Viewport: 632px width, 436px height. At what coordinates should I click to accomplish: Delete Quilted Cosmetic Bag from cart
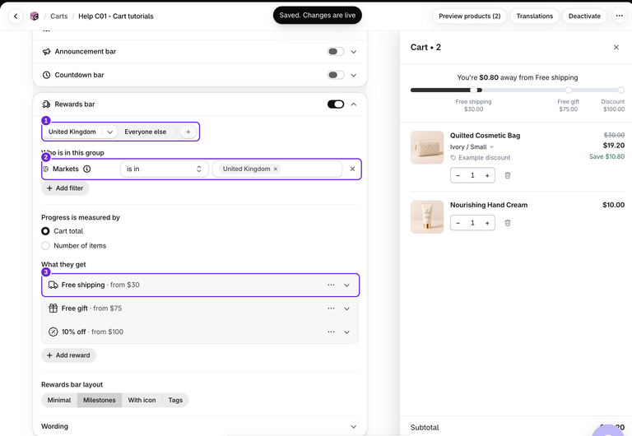pyautogui.click(x=508, y=175)
